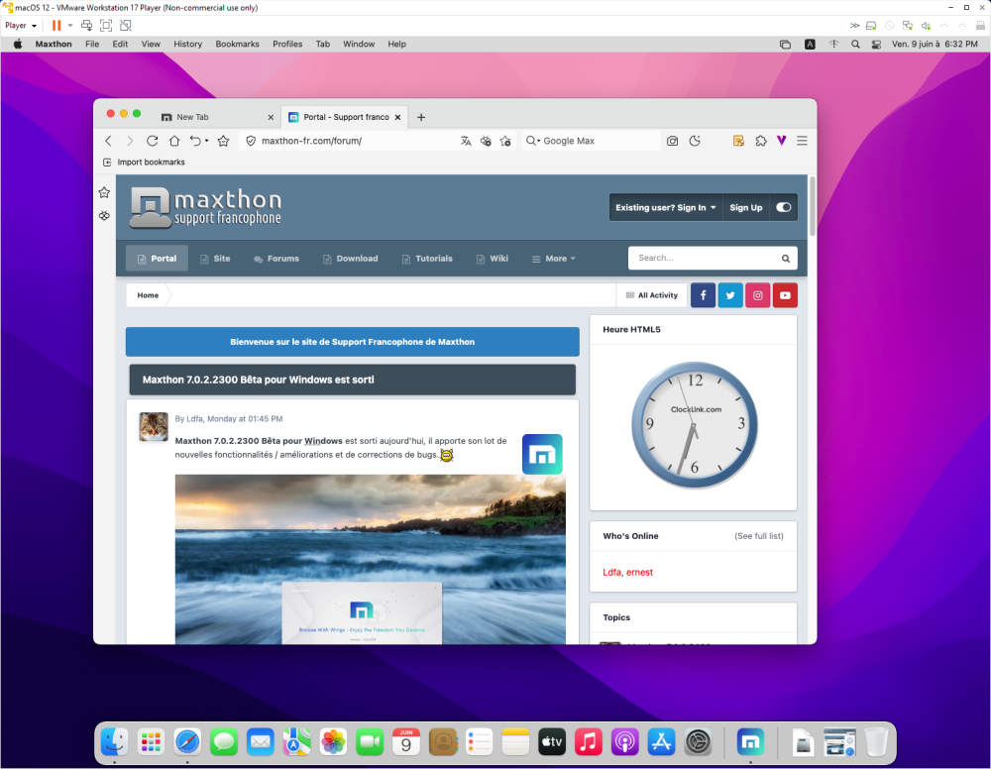Open the YouTube social icon
The width and height of the screenshot is (991, 769).
tap(785, 295)
